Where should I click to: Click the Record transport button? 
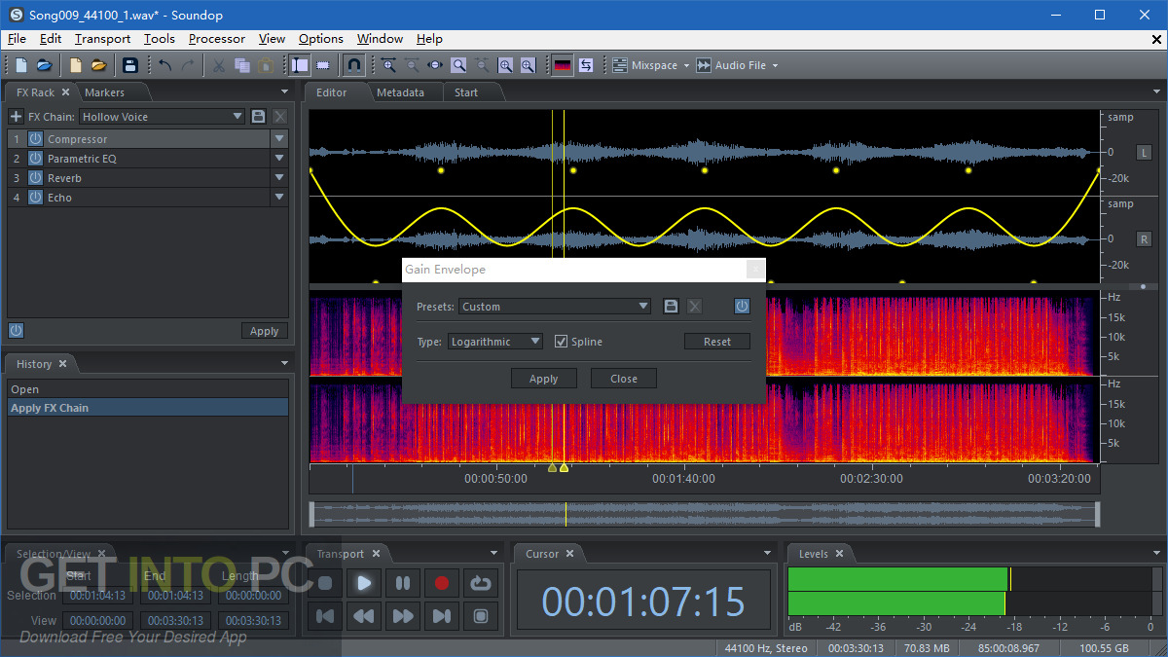click(x=442, y=583)
